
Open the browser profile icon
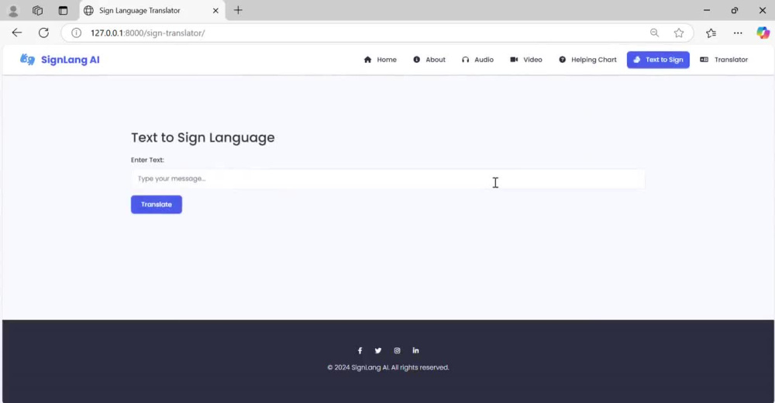pyautogui.click(x=13, y=10)
